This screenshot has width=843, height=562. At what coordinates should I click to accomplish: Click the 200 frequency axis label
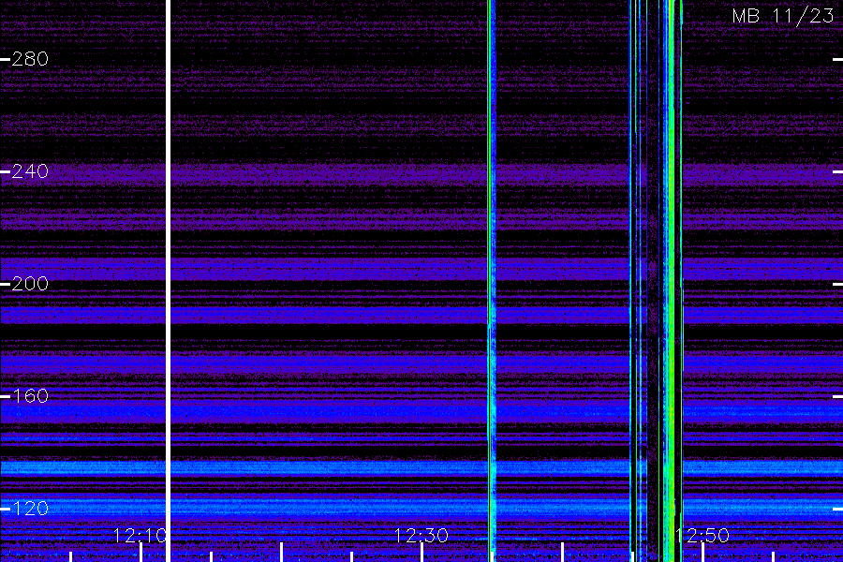tap(30, 284)
